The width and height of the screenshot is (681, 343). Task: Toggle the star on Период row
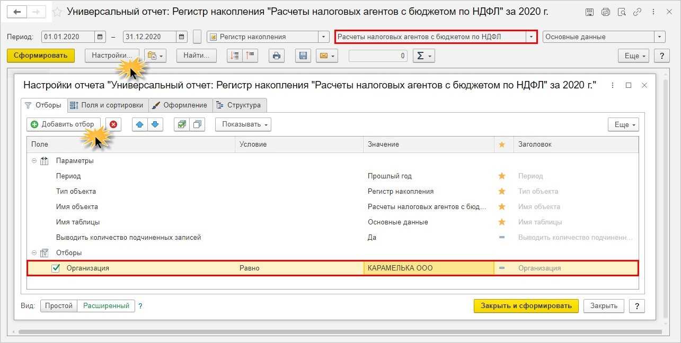pyautogui.click(x=502, y=176)
